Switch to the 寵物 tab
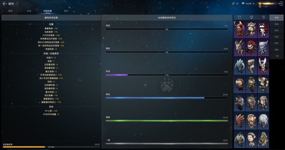Screen dimensions: 285x150 (11, 11)
